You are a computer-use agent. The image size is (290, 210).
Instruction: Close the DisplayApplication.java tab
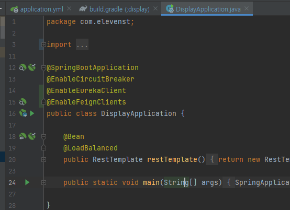[x=247, y=8]
